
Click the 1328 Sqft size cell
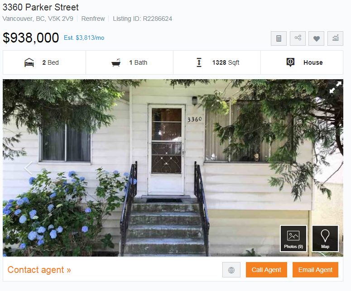coord(216,62)
